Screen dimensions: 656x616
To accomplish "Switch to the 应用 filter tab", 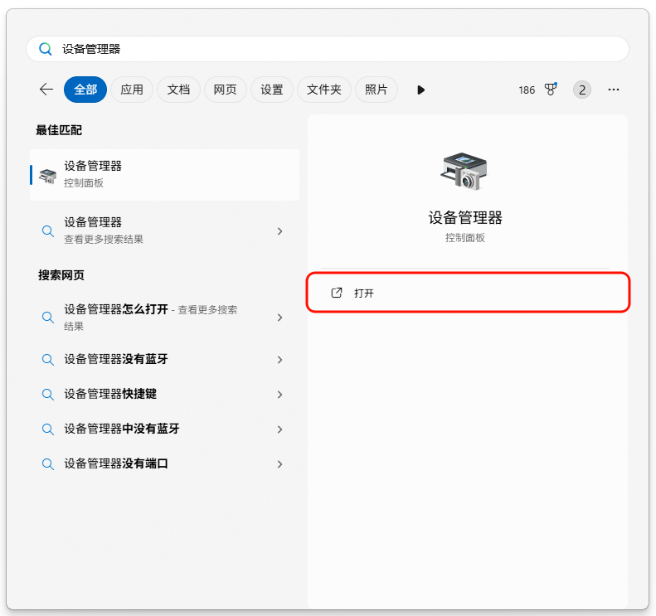I will click(x=132, y=90).
